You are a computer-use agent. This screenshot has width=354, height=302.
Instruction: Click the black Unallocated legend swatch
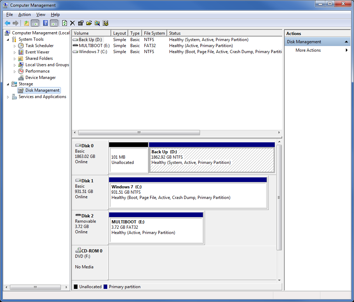(x=76, y=287)
